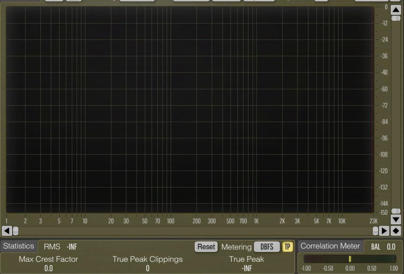Click the diamond zoom-reset button
Viewport: 404px width, 274px height.
pyautogui.click(x=396, y=231)
